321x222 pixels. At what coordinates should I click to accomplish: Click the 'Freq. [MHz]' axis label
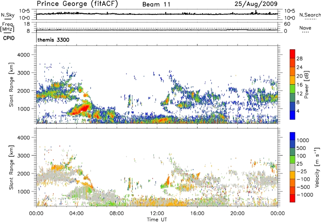[x=8, y=27]
